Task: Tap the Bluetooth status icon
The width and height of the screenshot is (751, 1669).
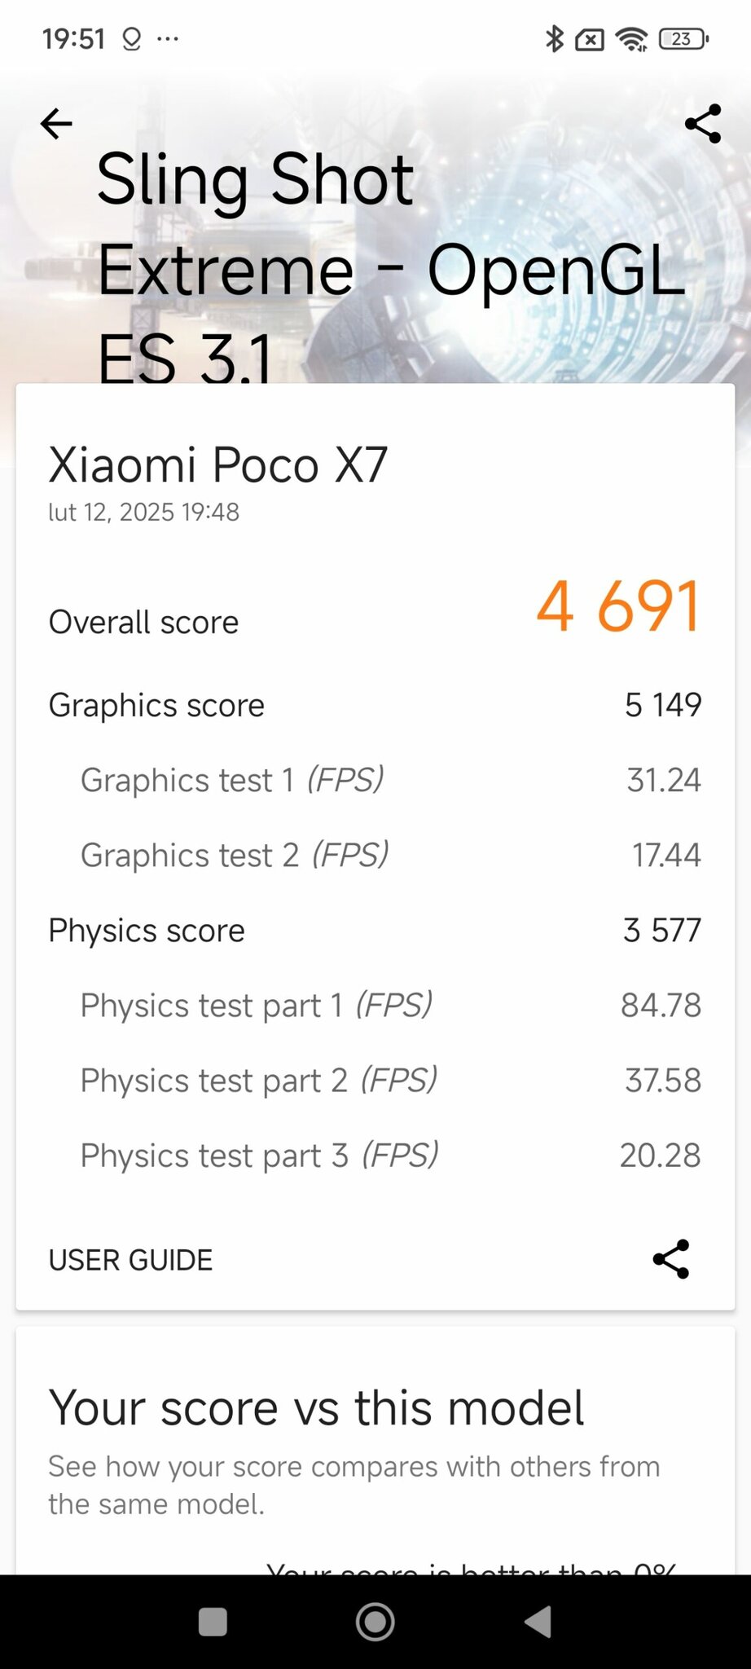Action: pos(554,38)
